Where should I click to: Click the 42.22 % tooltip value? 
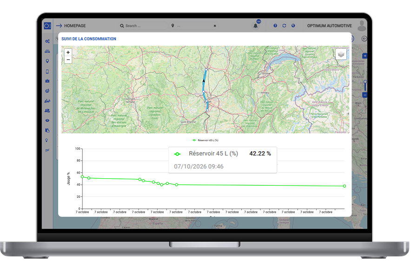point(260,154)
